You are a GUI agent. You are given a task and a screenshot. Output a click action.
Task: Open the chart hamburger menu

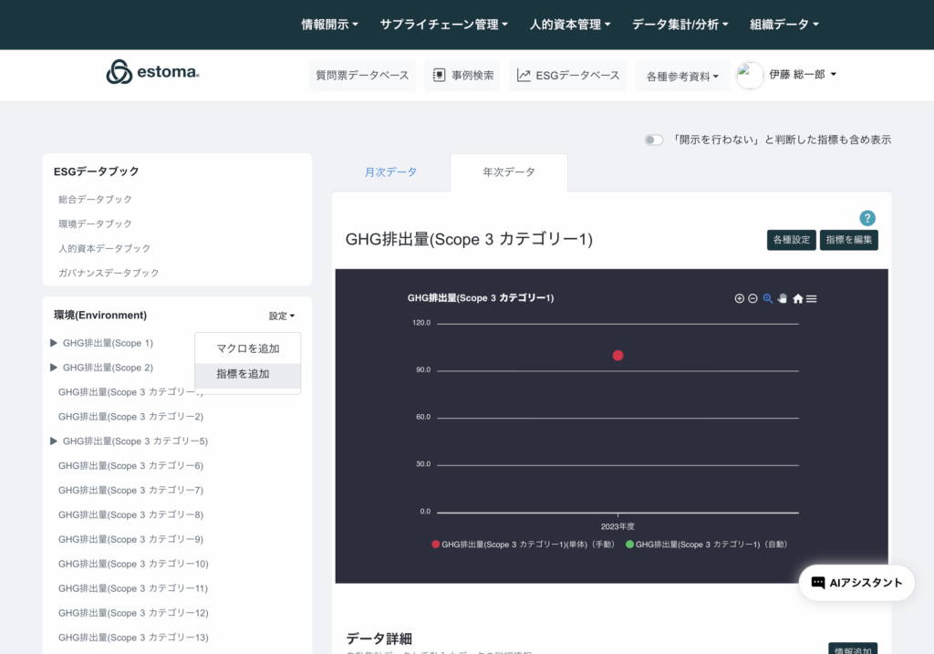click(812, 298)
